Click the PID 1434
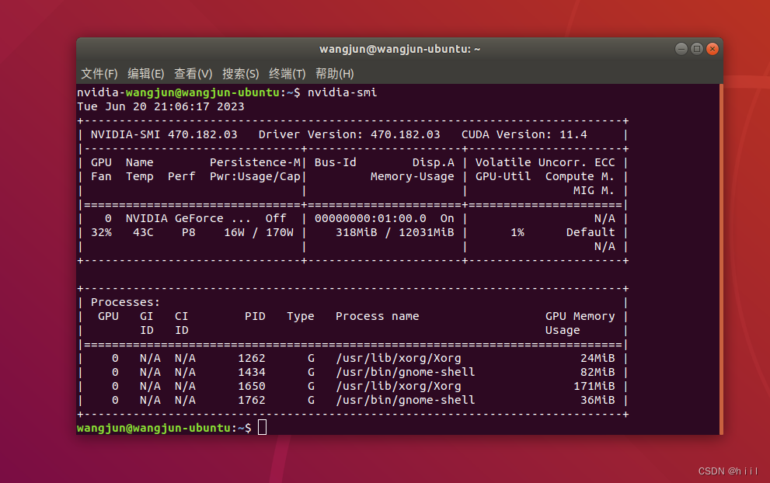The height and width of the screenshot is (483, 770). click(x=252, y=373)
